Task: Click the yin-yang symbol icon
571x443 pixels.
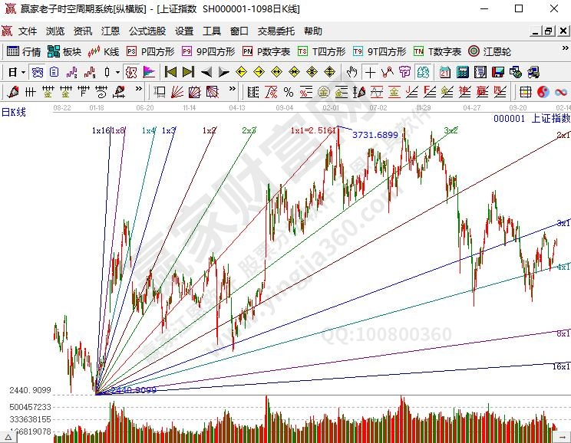Action: point(543,92)
